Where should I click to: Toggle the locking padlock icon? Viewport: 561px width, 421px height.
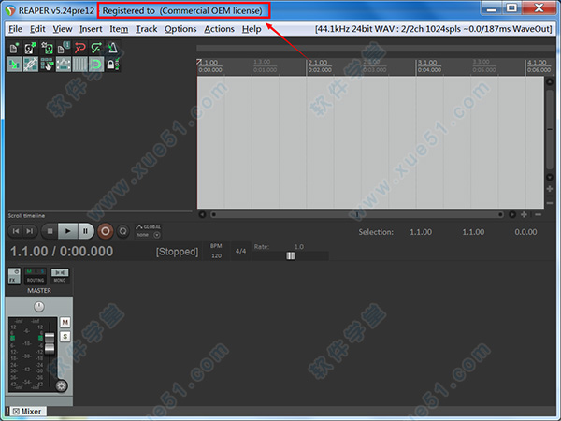(x=113, y=64)
